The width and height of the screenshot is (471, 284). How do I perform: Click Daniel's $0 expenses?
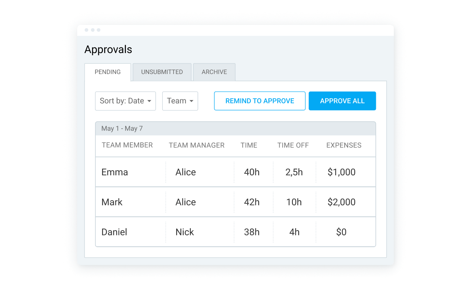[341, 232]
